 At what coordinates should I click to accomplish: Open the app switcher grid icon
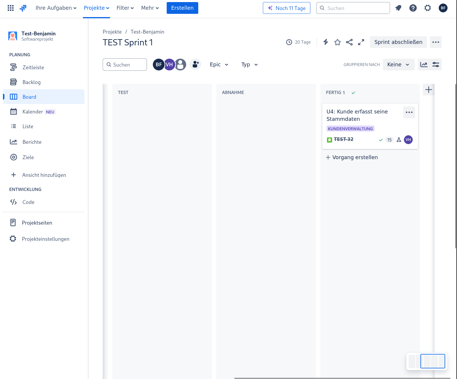pyautogui.click(x=11, y=8)
